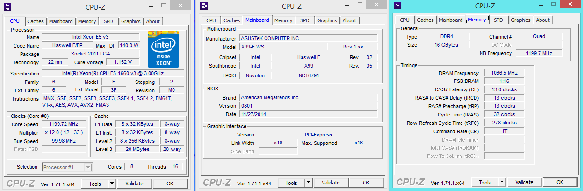Click the CPU-Z app icon in the Mainboard window title bar
Viewport: 583px width, 191px height.
pos(204,6)
